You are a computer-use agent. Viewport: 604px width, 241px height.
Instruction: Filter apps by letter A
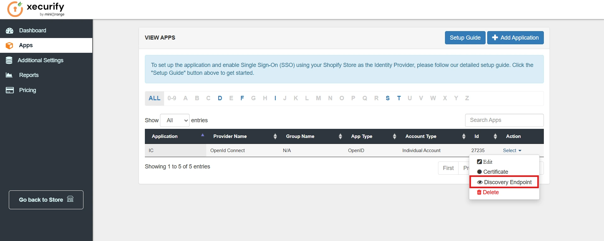click(x=185, y=98)
